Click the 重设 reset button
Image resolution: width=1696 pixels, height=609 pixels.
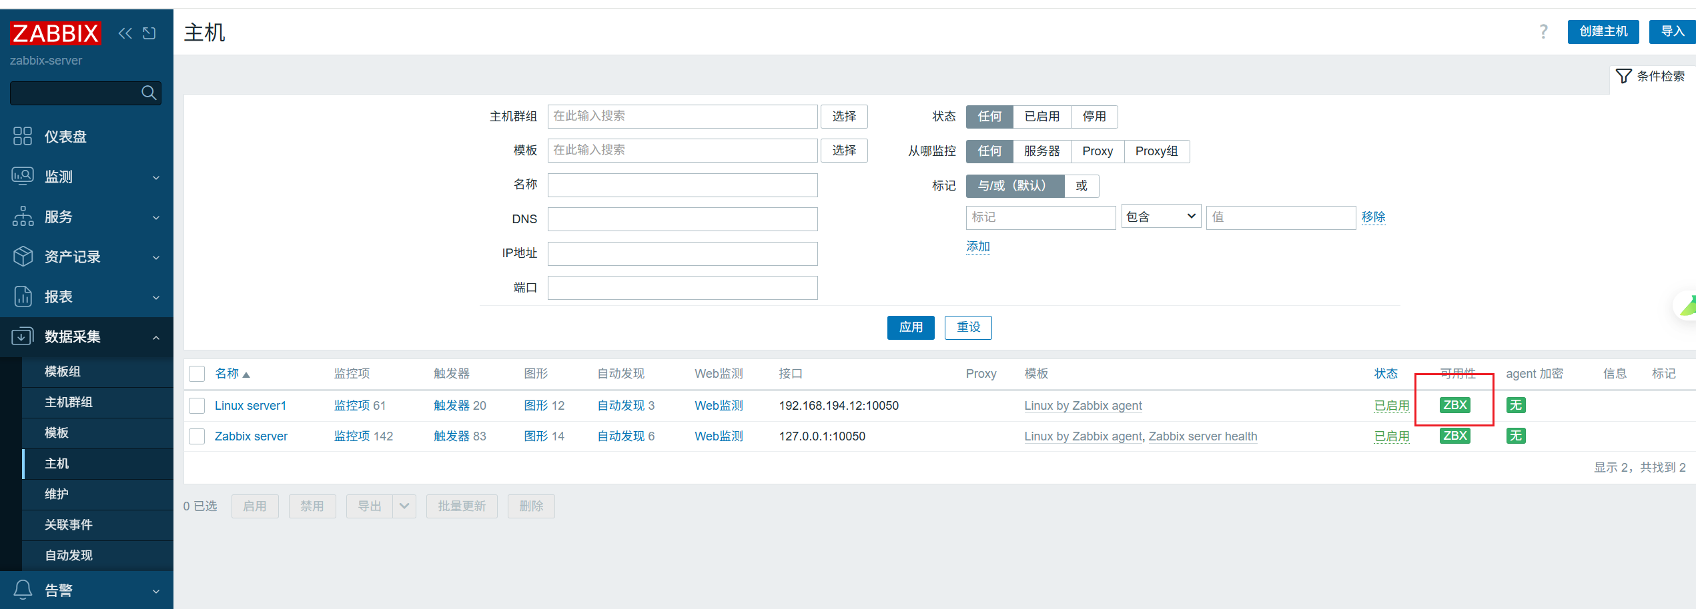pyautogui.click(x=968, y=327)
